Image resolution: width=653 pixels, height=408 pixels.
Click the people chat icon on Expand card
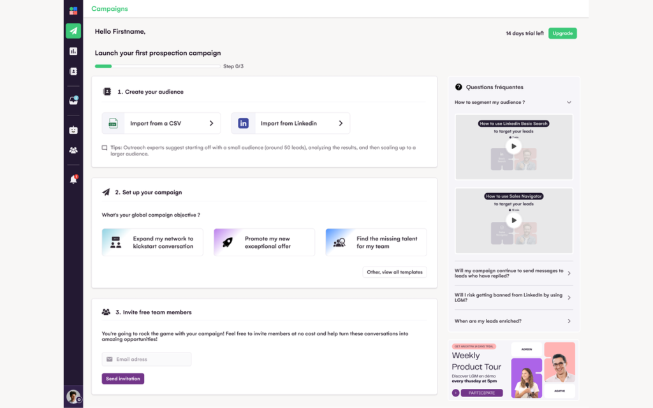point(116,242)
